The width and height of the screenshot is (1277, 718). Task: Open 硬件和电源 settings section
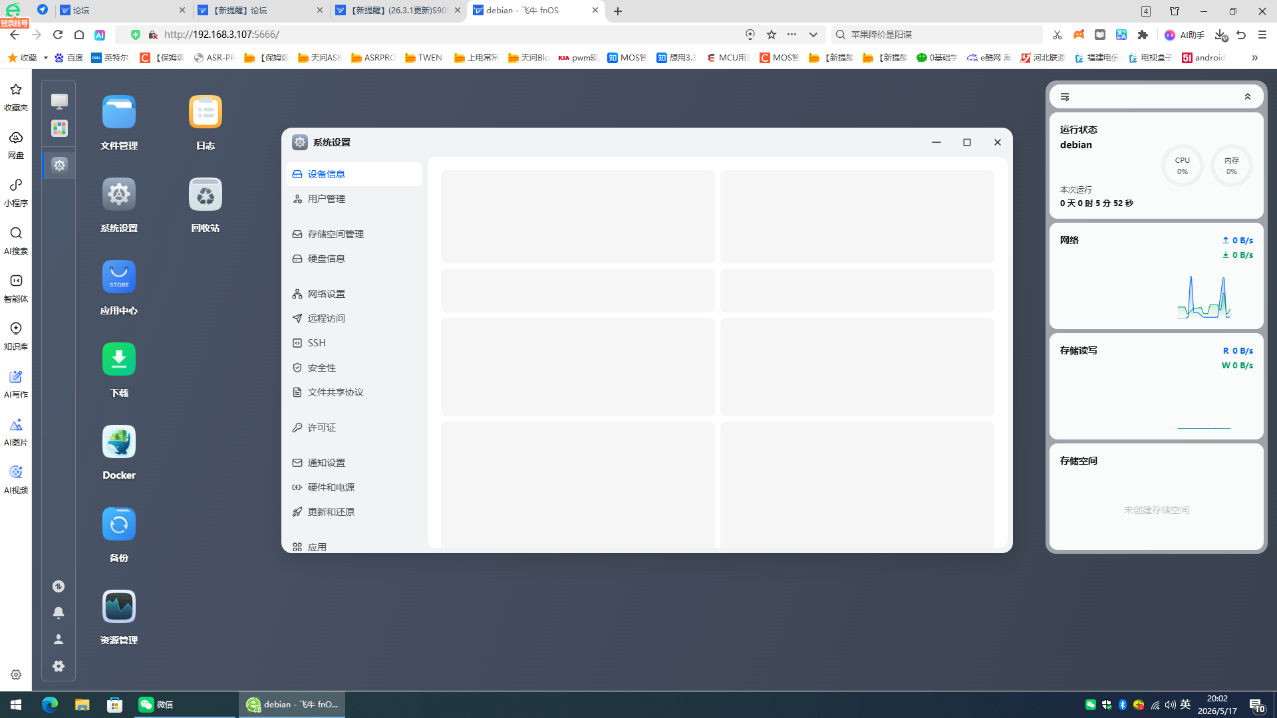click(x=355, y=487)
